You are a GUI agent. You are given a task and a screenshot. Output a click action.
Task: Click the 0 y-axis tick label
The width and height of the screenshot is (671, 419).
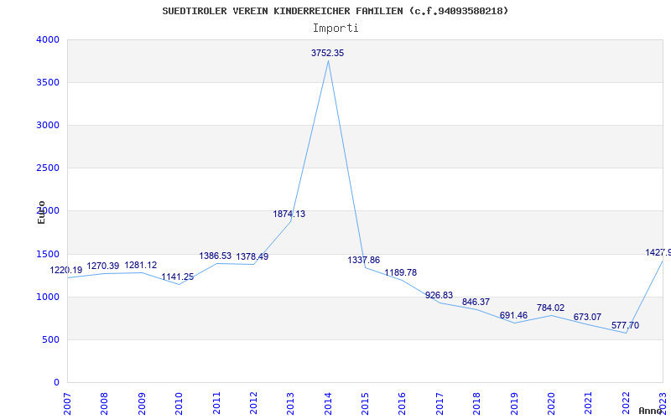(56, 382)
